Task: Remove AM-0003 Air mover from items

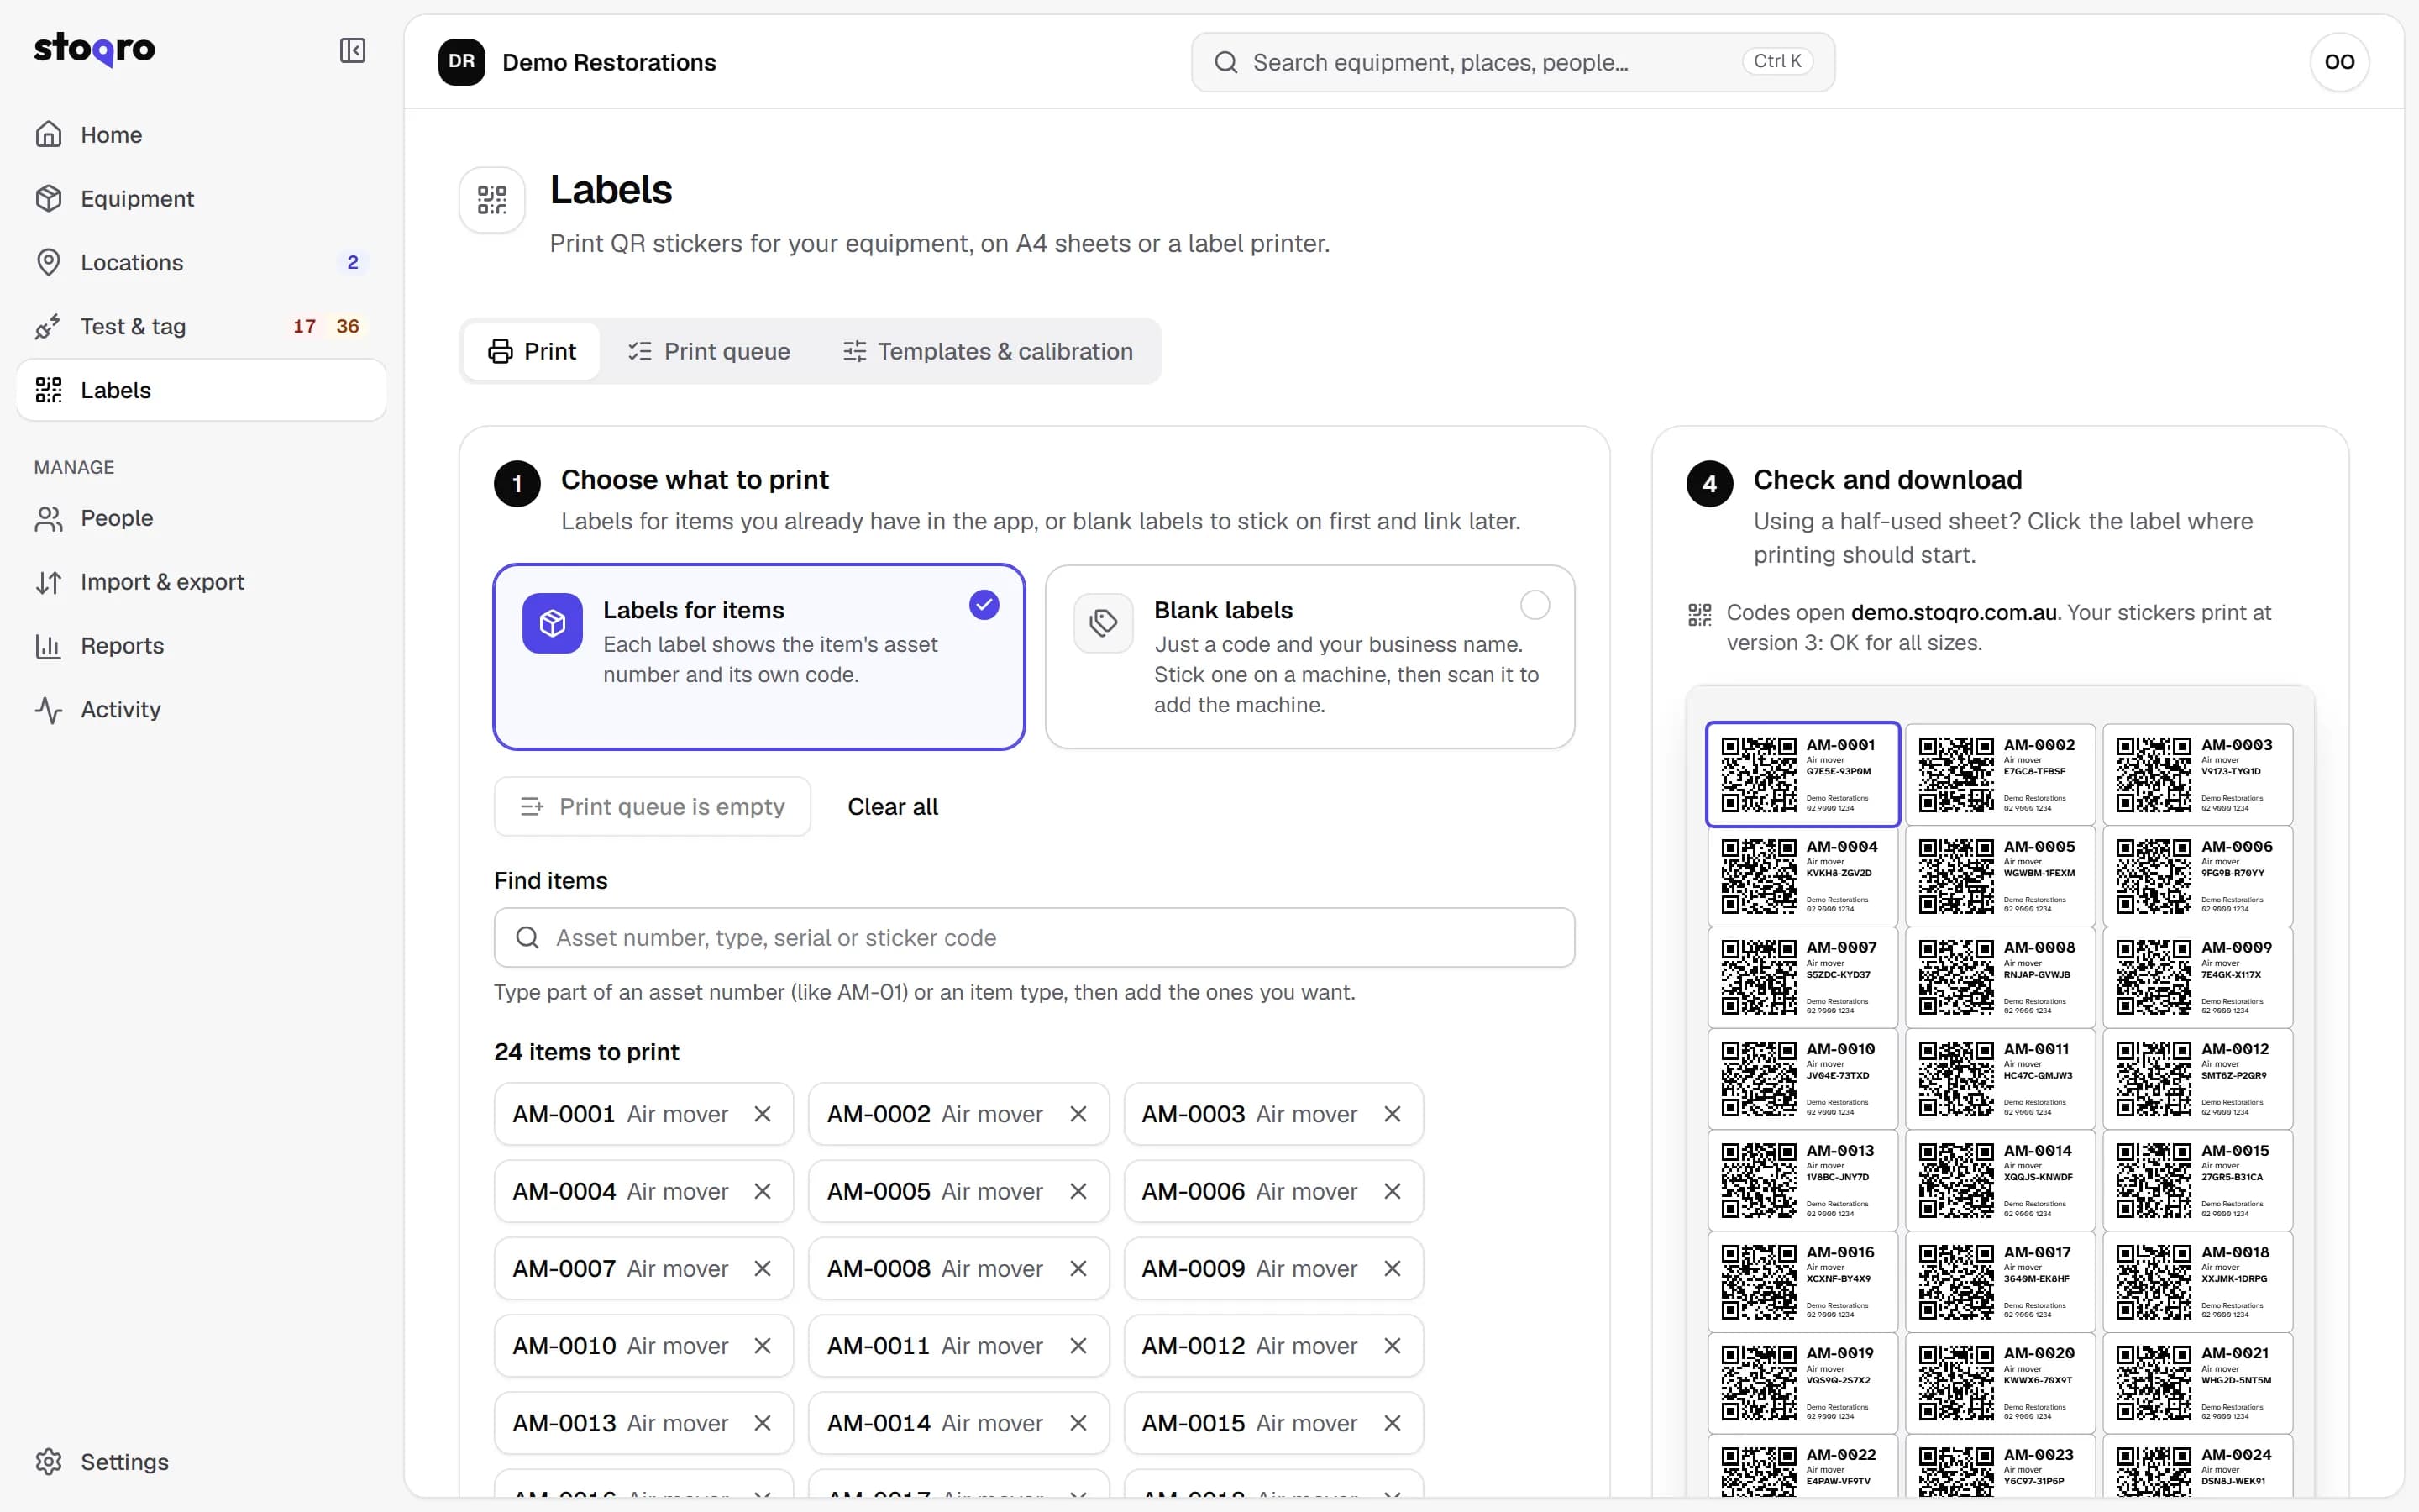Action: [1392, 1114]
